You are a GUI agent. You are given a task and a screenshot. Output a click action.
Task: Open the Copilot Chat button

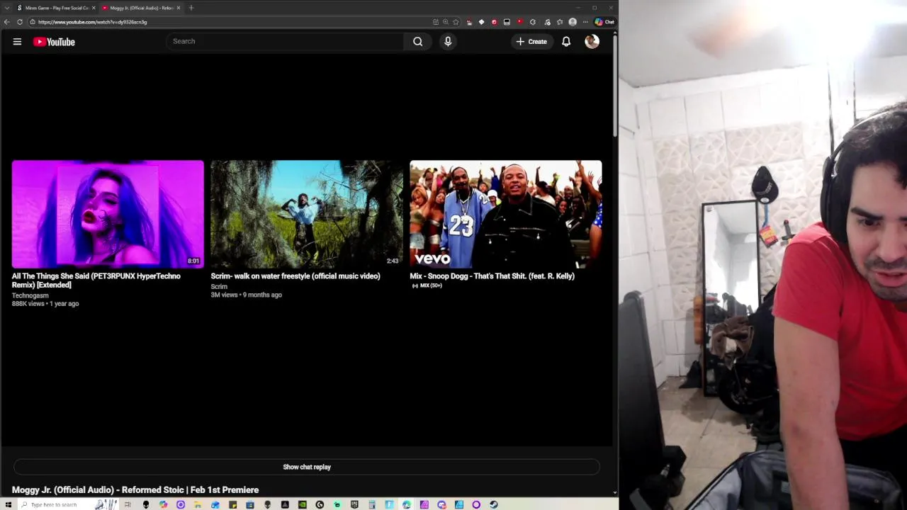pos(604,22)
